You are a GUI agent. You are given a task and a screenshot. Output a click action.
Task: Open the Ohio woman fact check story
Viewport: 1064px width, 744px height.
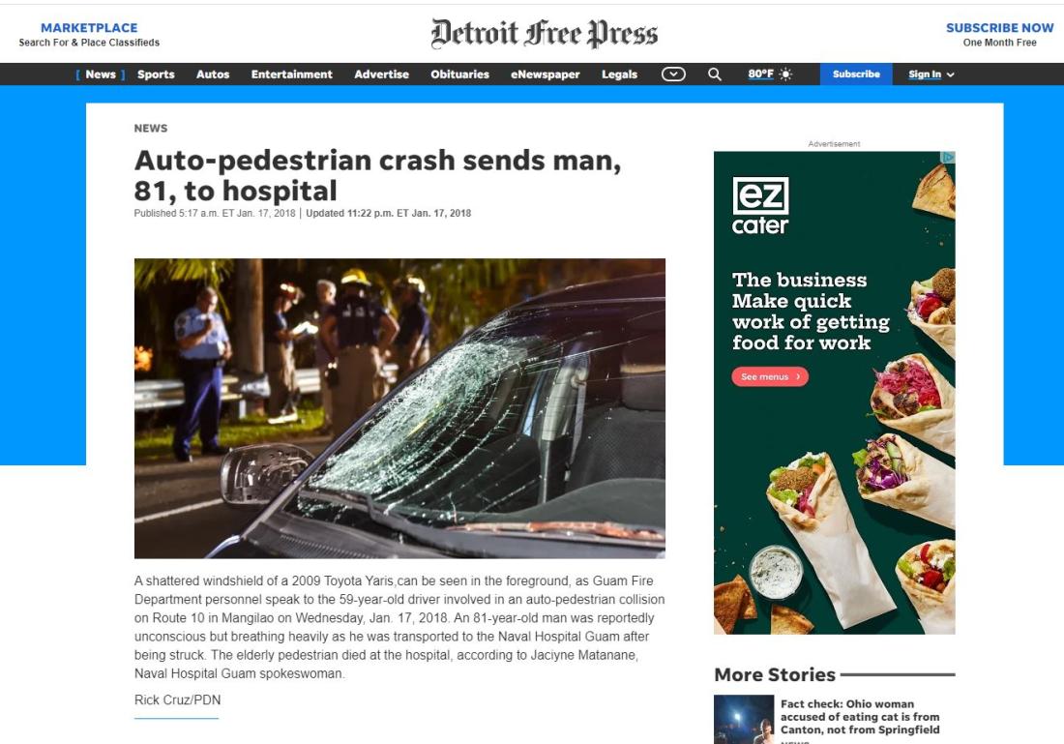(860, 717)
